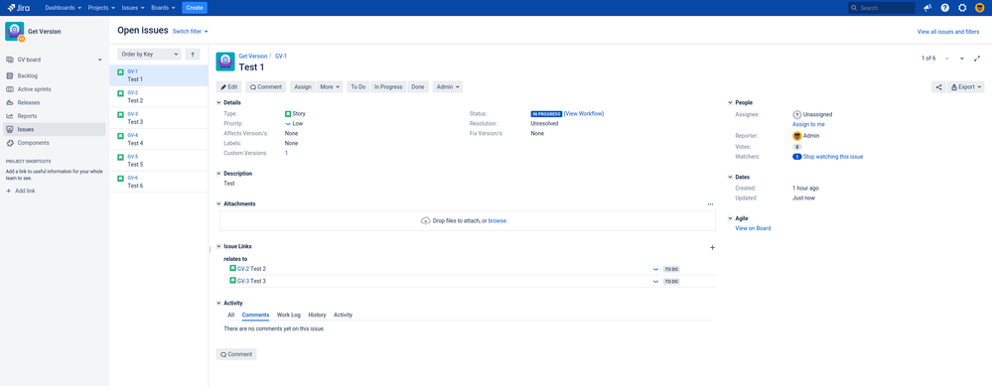Viewport: 992px width, 386px height.
Task: Switch to the History tab
Action: [x=317, y=315]
